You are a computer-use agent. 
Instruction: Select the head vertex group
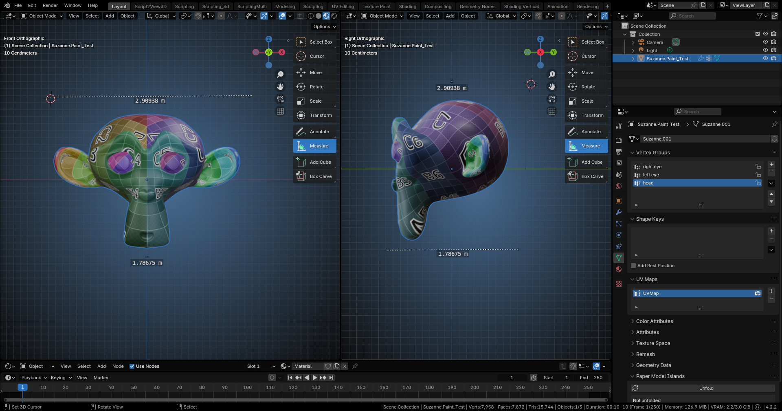pyautogui.click(x=697, y=183)
